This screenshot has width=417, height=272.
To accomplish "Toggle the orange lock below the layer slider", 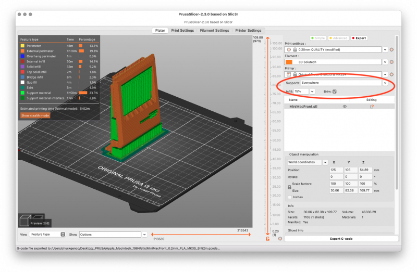I will tap(268, 239).
